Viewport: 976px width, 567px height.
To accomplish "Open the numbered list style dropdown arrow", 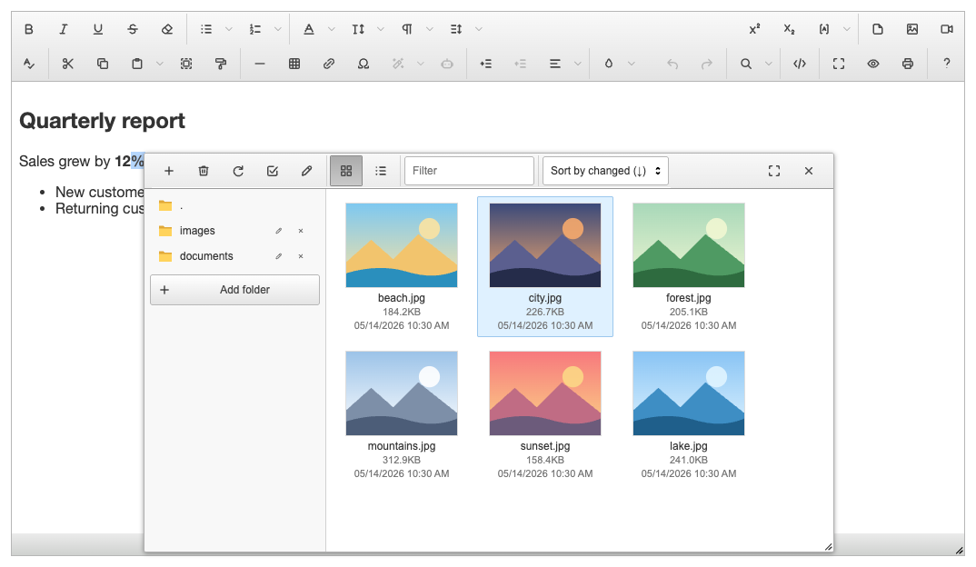I will (277, 29).
